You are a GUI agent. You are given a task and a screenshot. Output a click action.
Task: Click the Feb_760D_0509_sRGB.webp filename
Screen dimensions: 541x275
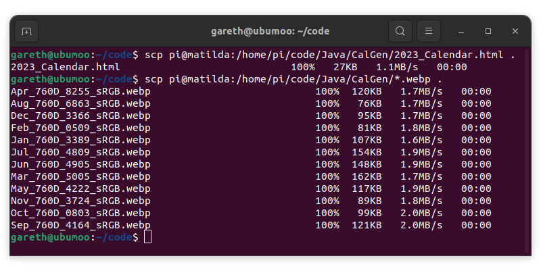80,128
